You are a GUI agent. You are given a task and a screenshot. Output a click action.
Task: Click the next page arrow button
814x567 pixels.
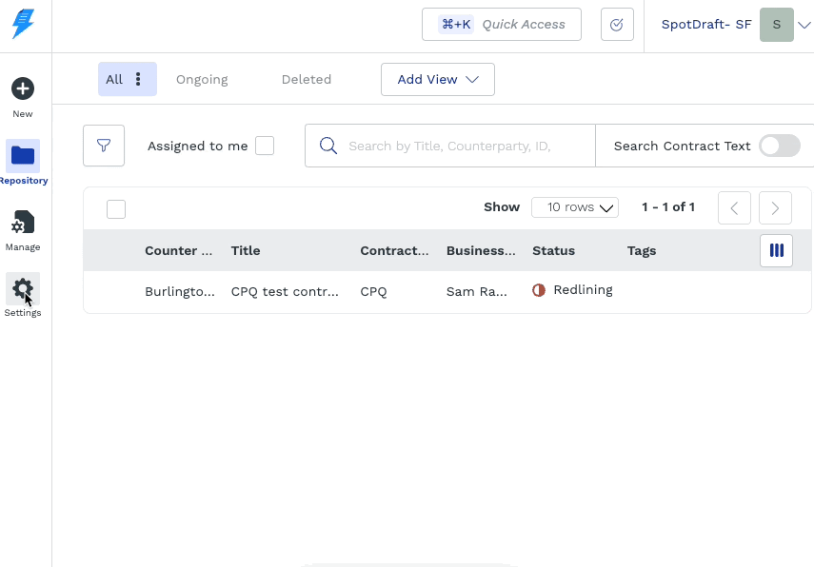coord(775,207)
